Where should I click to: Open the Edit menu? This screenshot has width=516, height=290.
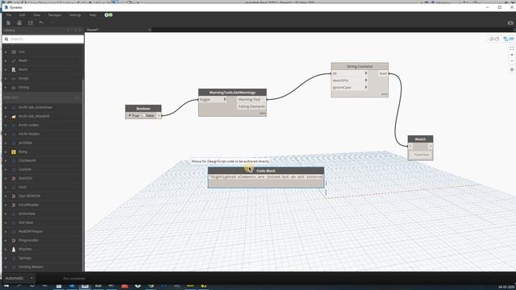(x=22, y=15)
